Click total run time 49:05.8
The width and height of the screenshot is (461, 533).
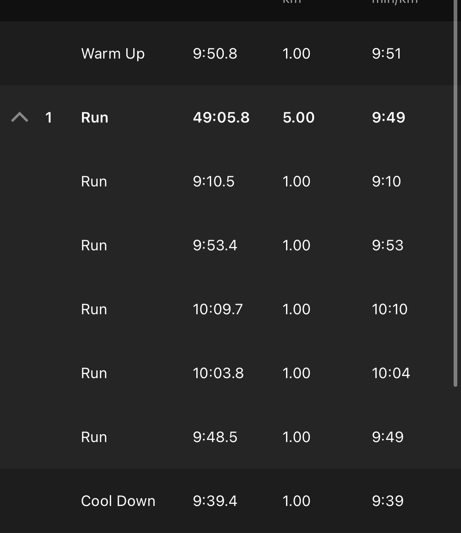[x=221, y=118]
